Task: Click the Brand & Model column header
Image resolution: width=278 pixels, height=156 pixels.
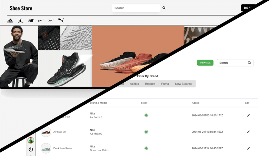Action: tap(98, 103)
